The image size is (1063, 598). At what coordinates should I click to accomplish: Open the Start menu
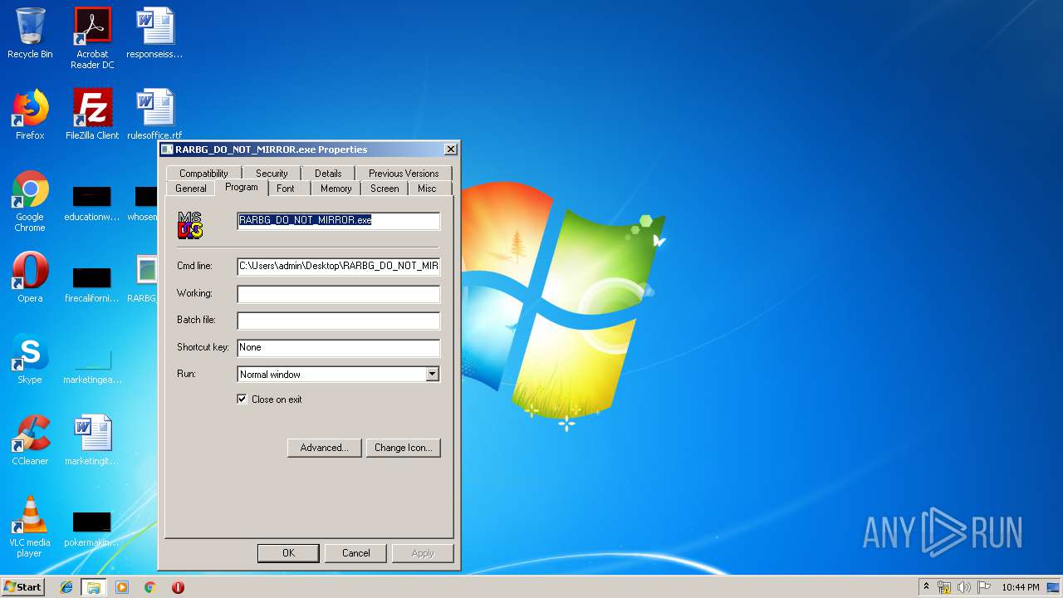coord(22,587)
